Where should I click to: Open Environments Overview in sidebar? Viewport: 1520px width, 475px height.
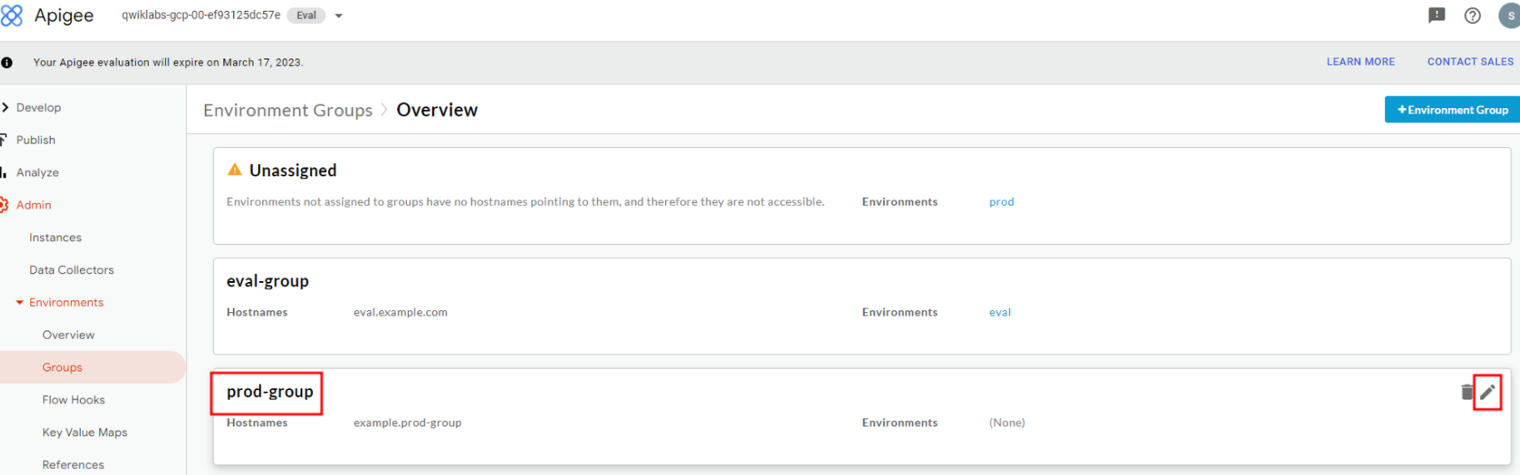pyautogui.click(x=68, y=334)
